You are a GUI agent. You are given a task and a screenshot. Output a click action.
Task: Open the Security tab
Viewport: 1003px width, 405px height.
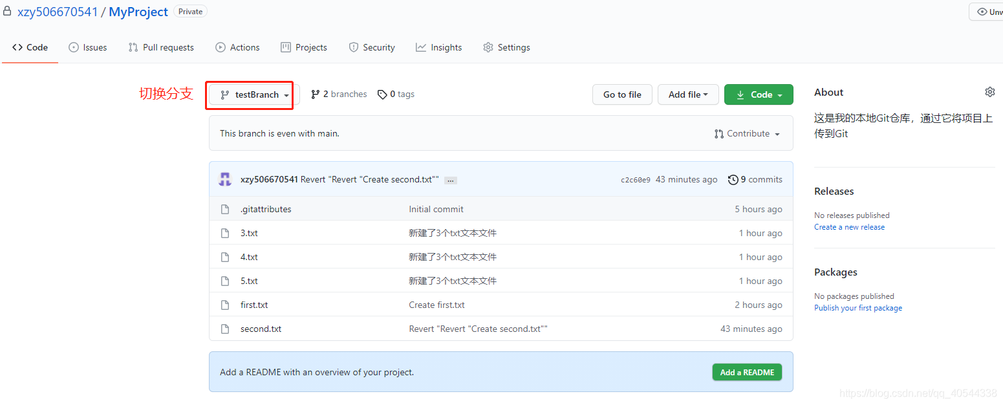(372, 47)
